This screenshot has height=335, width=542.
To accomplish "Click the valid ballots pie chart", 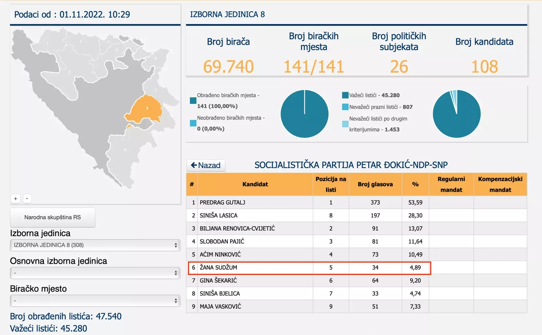I will pos(456,114).
